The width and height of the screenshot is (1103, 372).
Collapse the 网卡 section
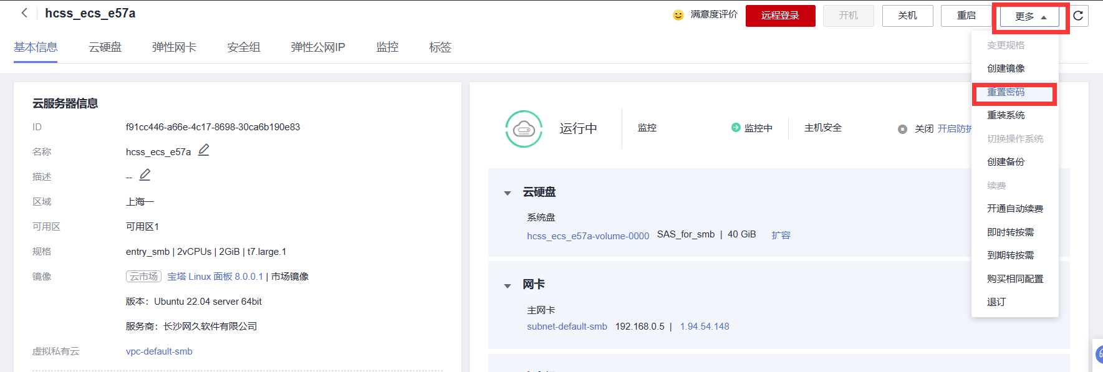508,286
